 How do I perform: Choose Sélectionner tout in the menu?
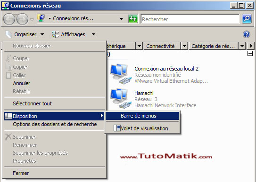point(55,103)
